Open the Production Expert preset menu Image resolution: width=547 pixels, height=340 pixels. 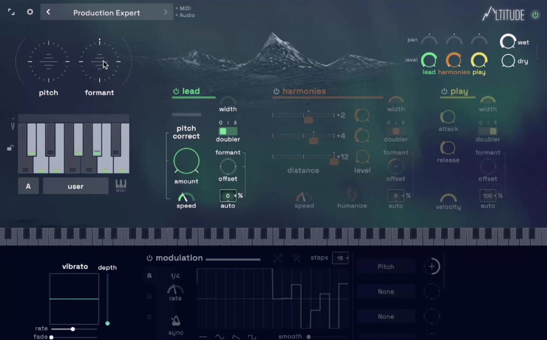pos(106,12)
